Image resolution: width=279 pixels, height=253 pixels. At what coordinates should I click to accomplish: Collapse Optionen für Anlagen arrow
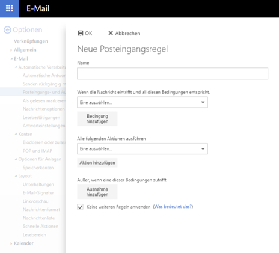click(x=16, y=159)
